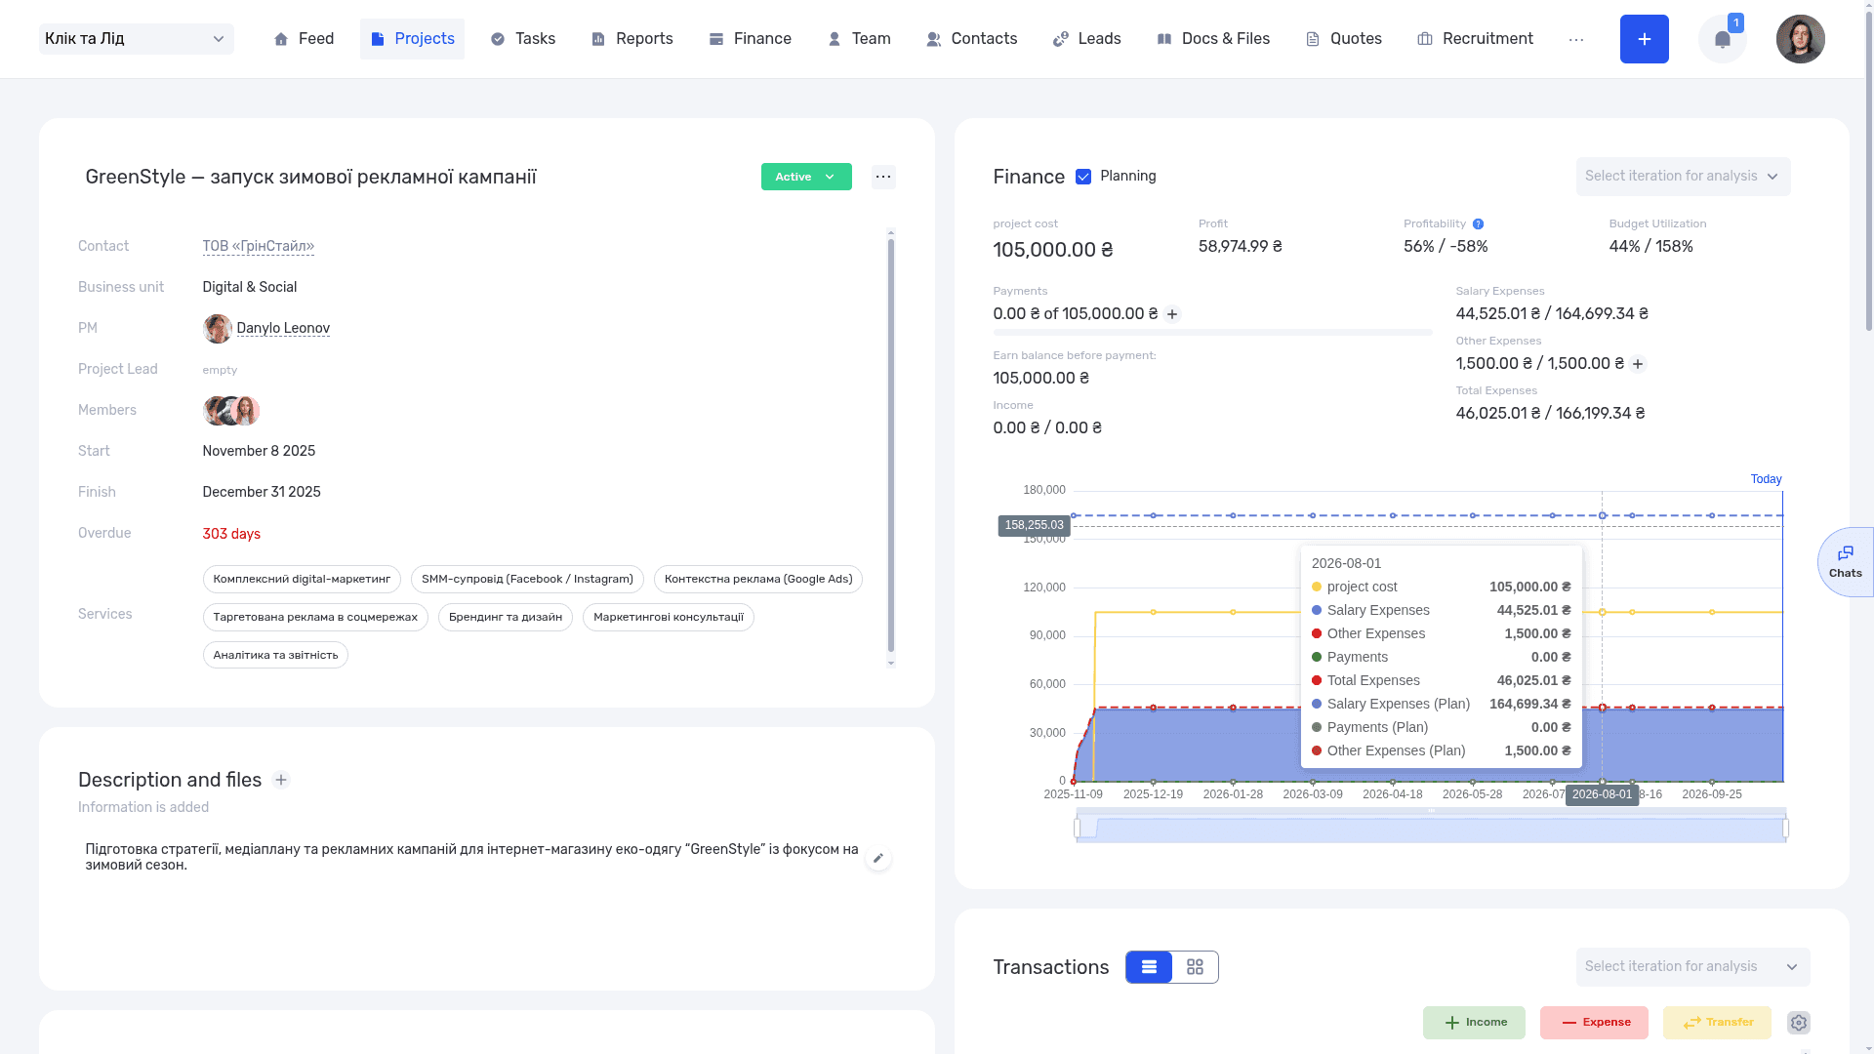Go to Contacts in top navigation
1874x1054 pixels.
(x=971, y=39)
